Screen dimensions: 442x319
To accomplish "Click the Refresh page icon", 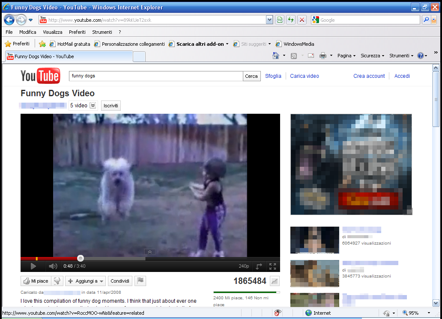I will click(x=291, y=20).
